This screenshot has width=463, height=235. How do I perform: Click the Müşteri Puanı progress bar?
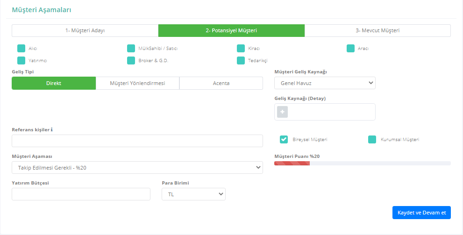click(x=363, y=163)
